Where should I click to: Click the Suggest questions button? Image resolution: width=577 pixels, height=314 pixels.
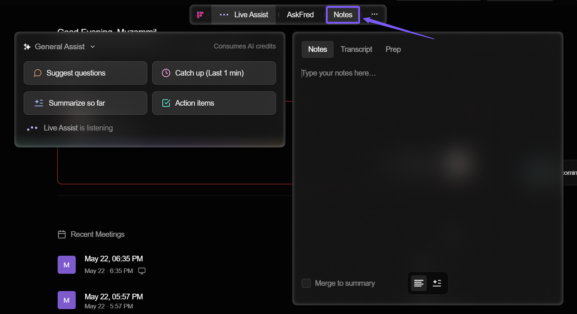coord(85,73)
